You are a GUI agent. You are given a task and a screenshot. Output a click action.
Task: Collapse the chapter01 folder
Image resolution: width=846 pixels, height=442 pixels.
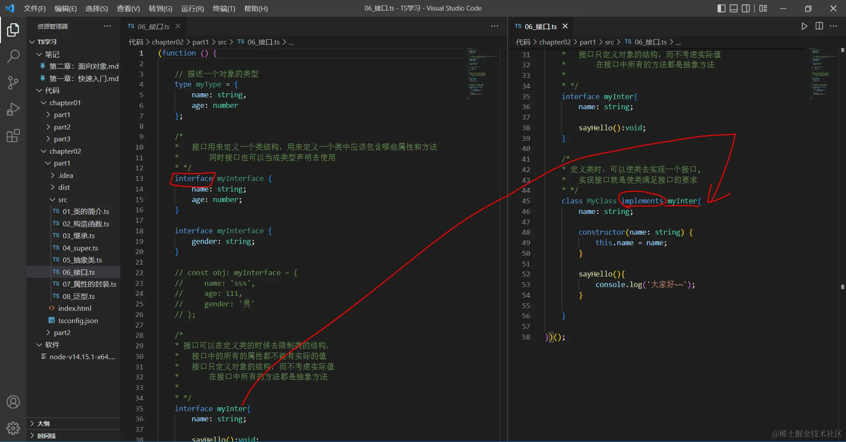(x=73, y=103)
